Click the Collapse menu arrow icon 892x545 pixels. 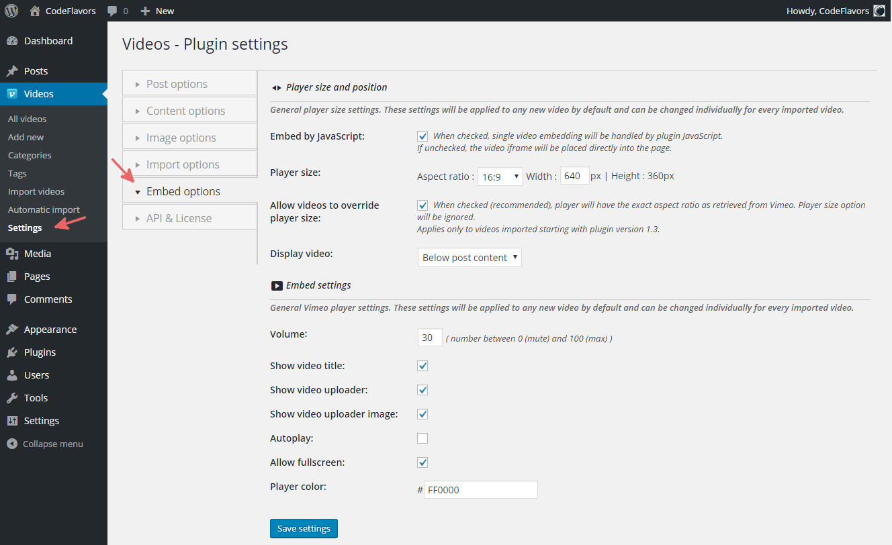(11, 444)
